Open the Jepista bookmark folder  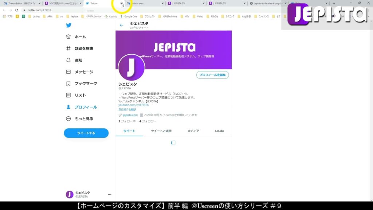pos(72,16)
